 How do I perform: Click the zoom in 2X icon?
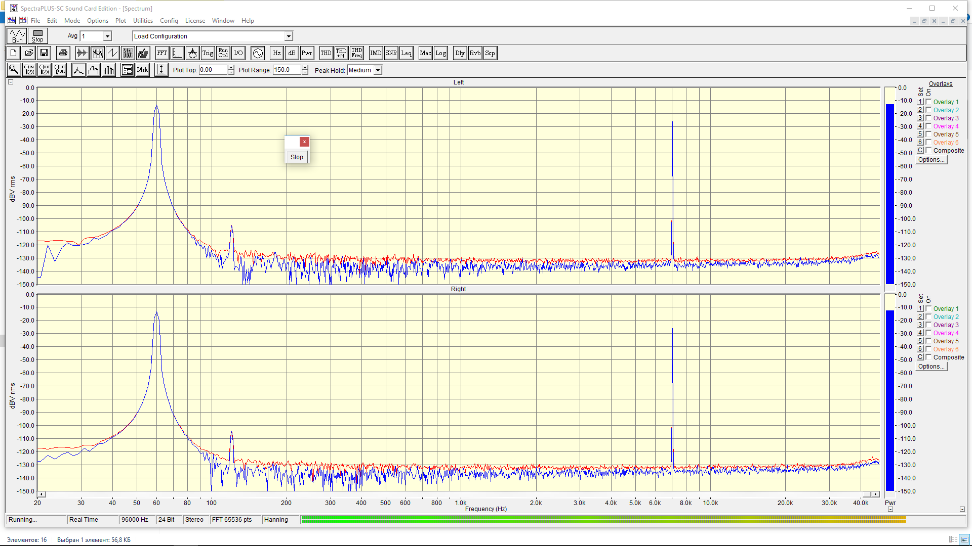coord(29,70)
